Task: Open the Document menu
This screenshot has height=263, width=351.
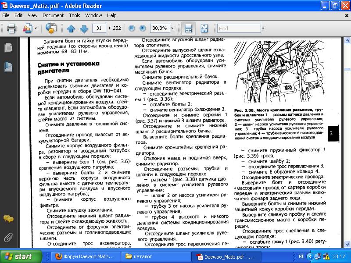Action: tap(53, 15)
